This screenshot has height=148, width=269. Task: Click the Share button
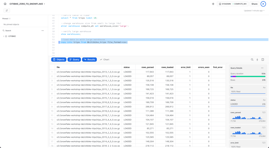coord(254,4)
